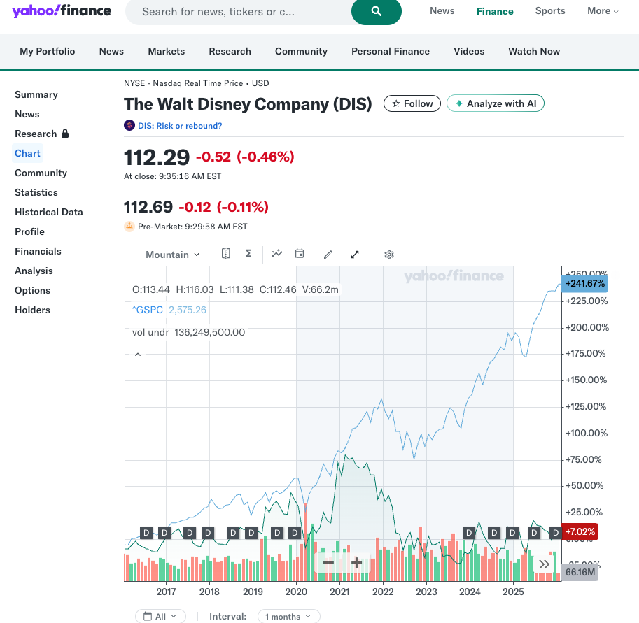Open the comparison chart icon
Screen dimensions: 639x623
point(277,254)
